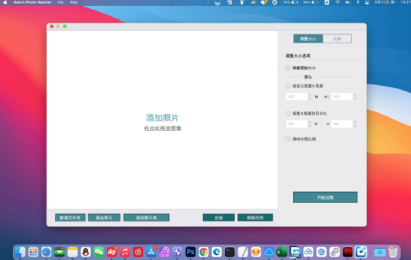Launch Photoshop from the Dock
Viewport: 411px width, 260px height.
tap(190, 252)
